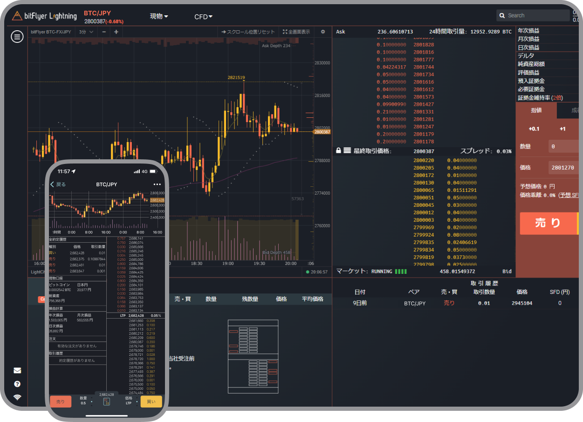Open help via question mark icon
Screen dimensions: 583x422
pos(17,384)
